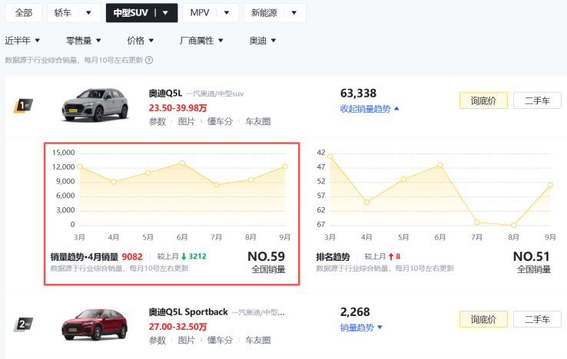Viewport: 567px width, 359px height.
Task: Click the NO.59 national sales rank
Action: (x=266, y=256)
